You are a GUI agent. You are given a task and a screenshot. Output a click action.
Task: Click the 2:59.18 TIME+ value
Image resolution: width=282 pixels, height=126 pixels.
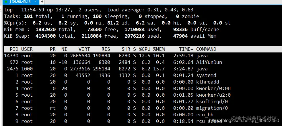(x=183, y=56)
